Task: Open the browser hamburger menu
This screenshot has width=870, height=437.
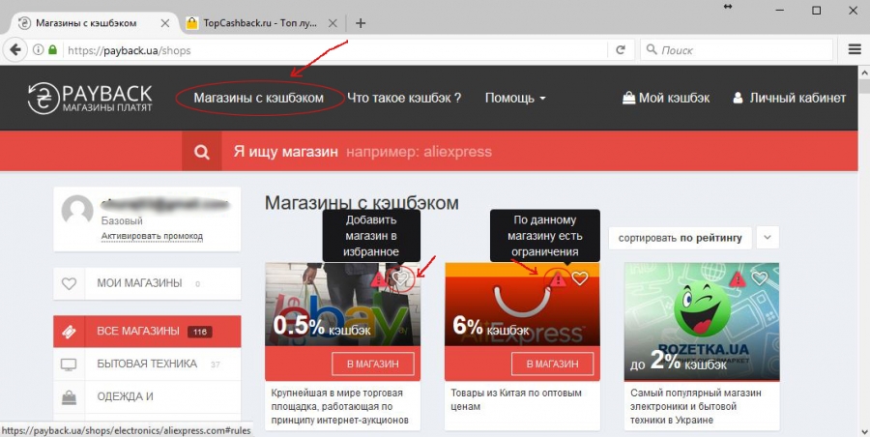Action: pyautogui.click(x=855, y=49)
